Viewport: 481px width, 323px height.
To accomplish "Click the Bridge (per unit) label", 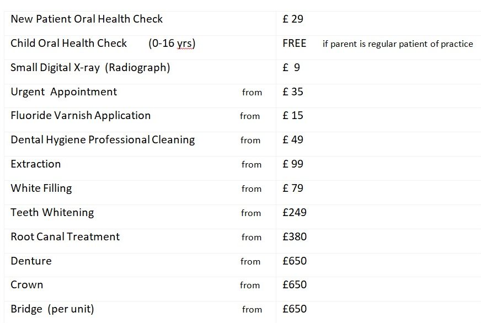I will 52,309.
